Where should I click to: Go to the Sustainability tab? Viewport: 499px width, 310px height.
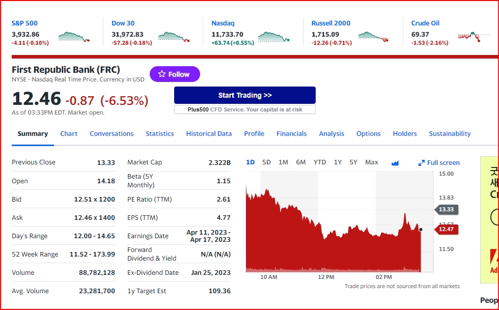coord(450,134)
